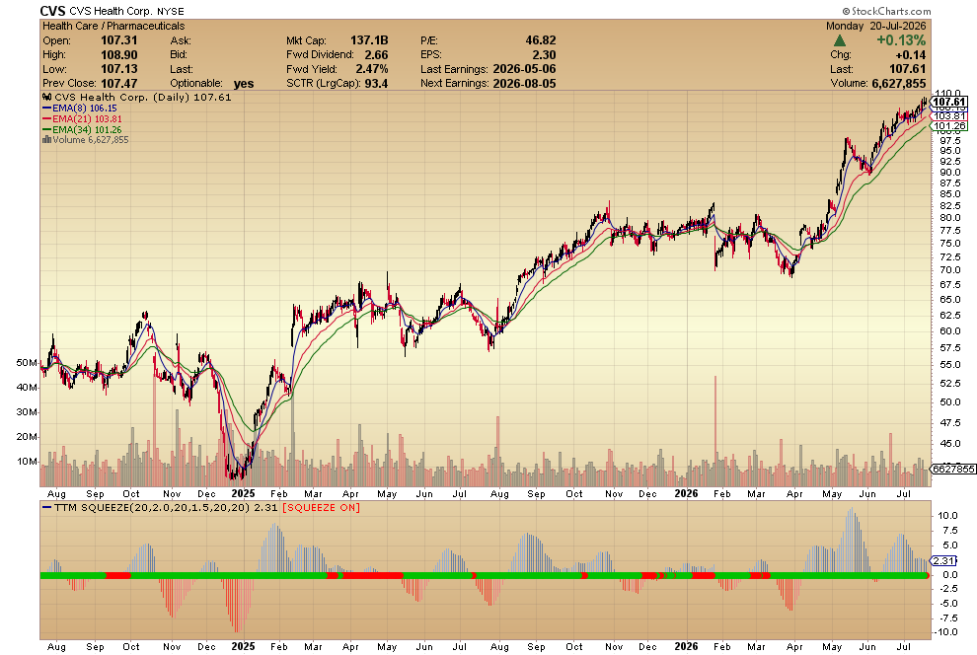Click the candlestick icon beside CVS Health Corp. (Daily)
The height and width of the screenshot is (655, 977).
click(46, 97)
